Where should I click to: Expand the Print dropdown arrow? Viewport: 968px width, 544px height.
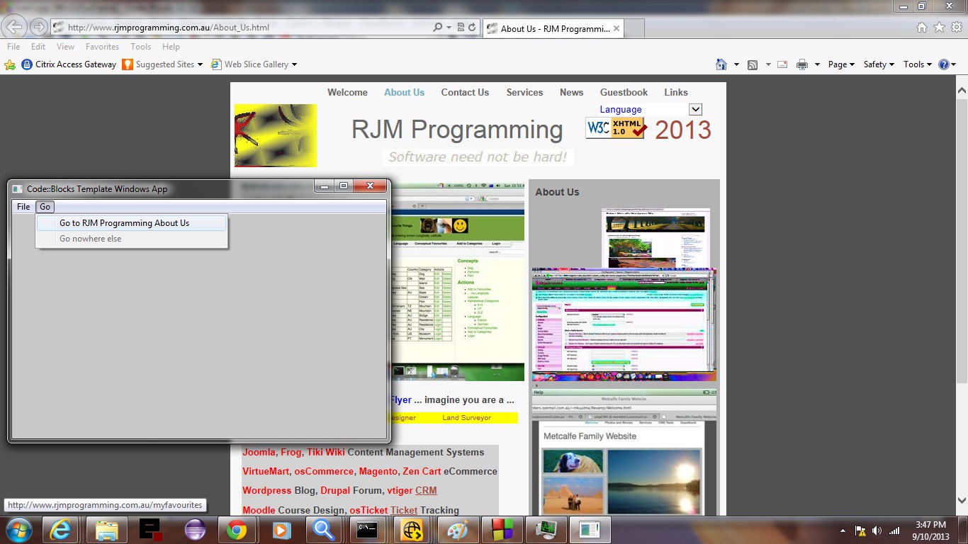click(817, 64)
